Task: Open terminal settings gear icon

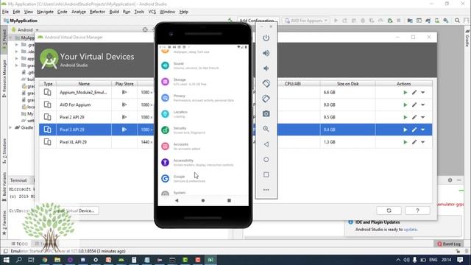Action: [x=450, y=180]
